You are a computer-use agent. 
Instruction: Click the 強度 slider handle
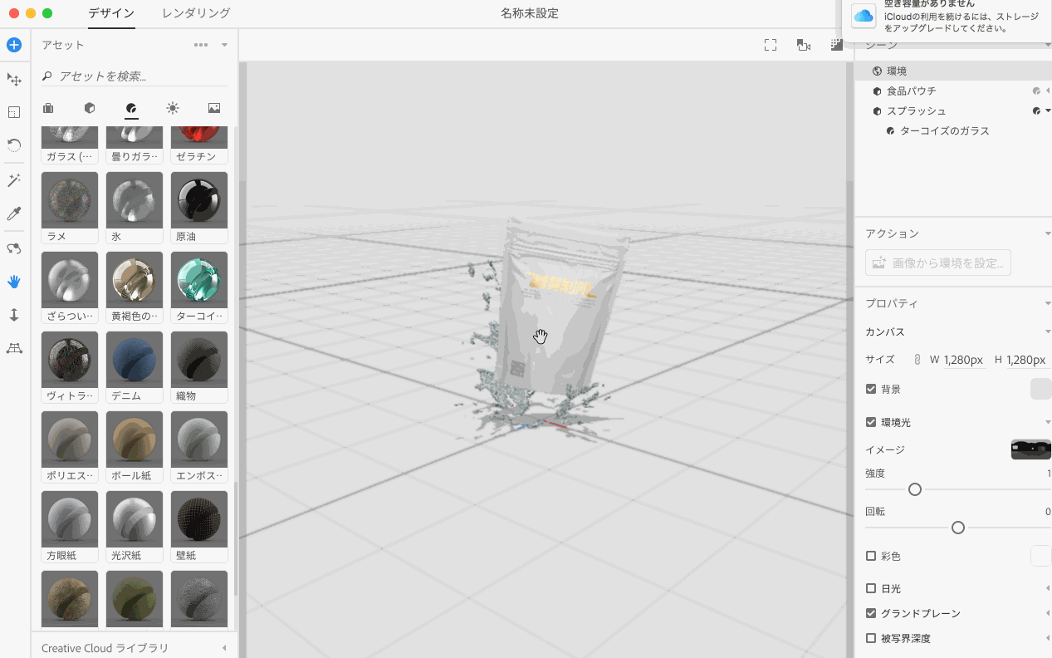pos(915,489)
